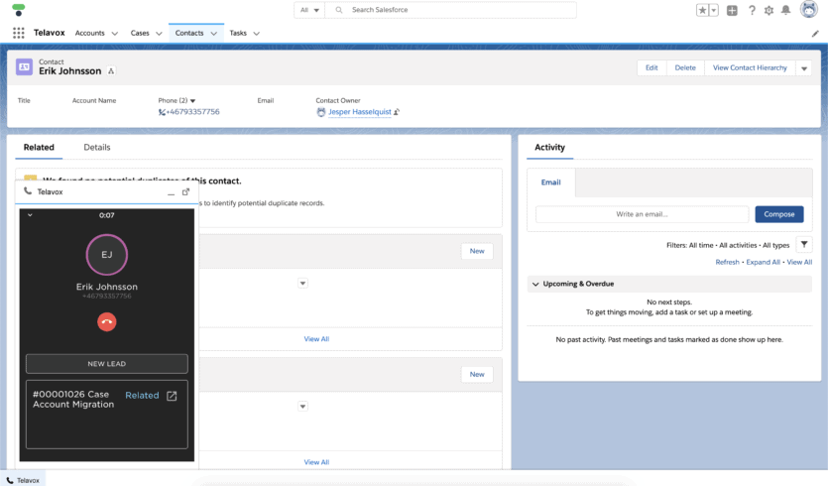Select the Email tab in Activity
The width and height of the screenshot is (828, 486).
(550, 182)
